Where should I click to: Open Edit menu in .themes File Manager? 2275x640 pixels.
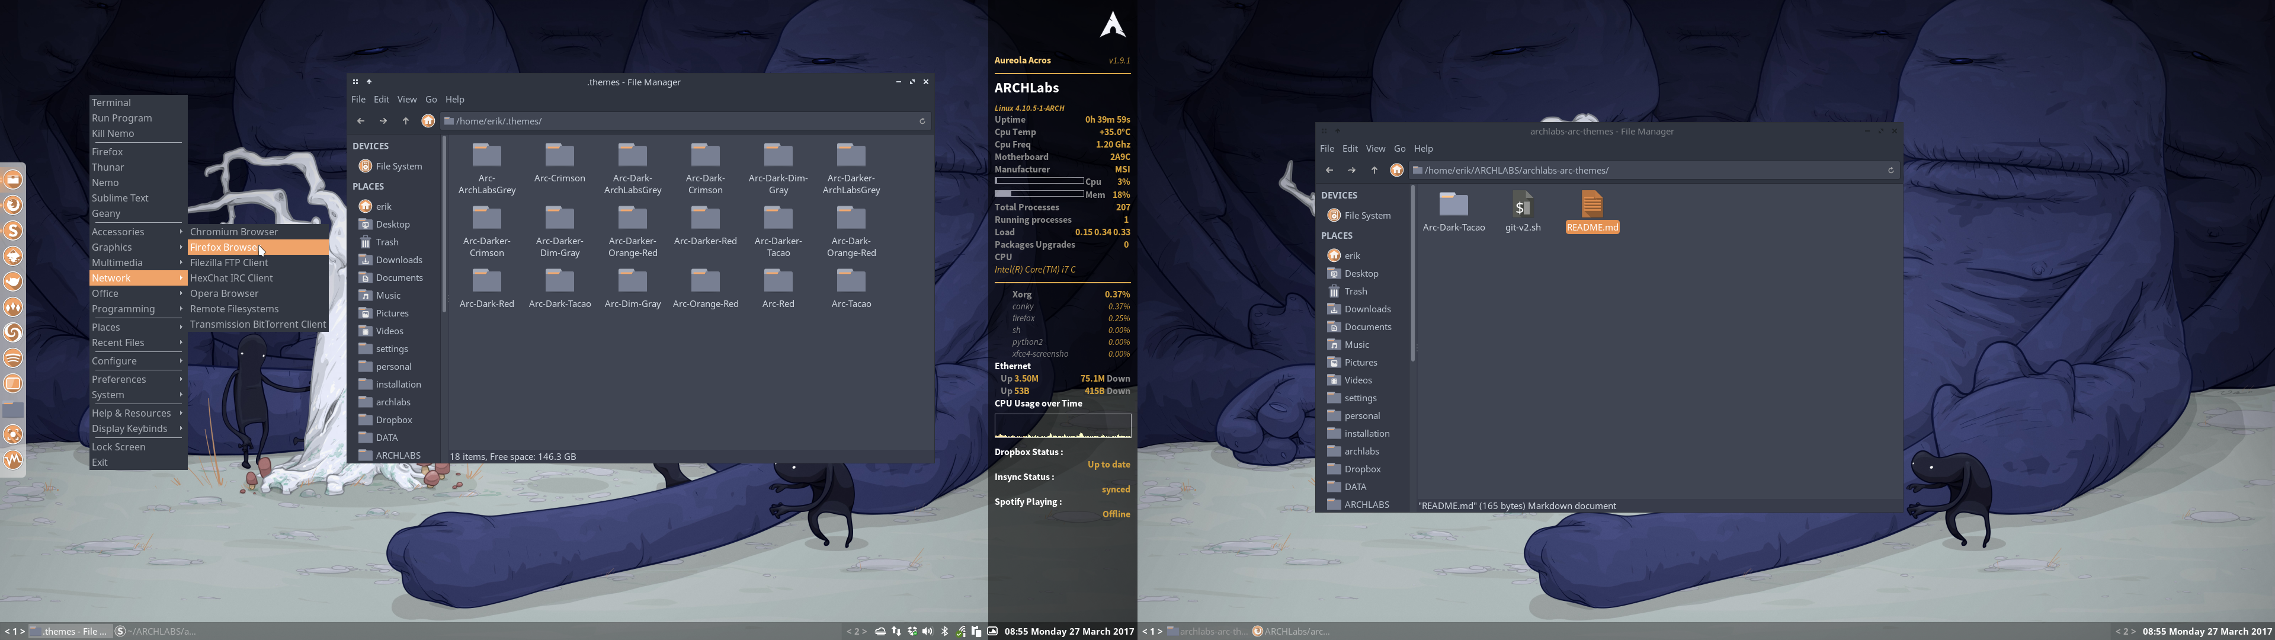coord(382,99)
